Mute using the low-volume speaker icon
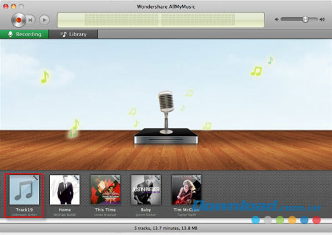Screen dimensions: 332x235 coord(276,19)
